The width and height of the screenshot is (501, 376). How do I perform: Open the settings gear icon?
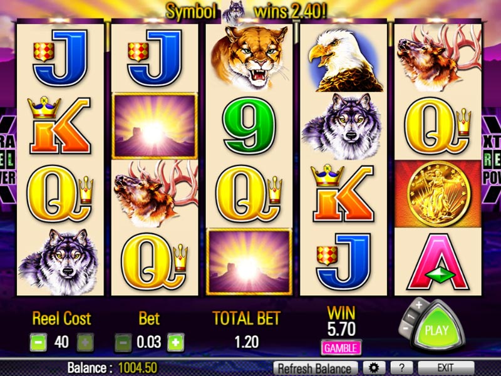pyautogui.click(x=374, y=368)
